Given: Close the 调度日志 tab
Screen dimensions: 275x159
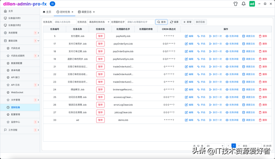Looking at the screenshot, I should click(94, 12).
